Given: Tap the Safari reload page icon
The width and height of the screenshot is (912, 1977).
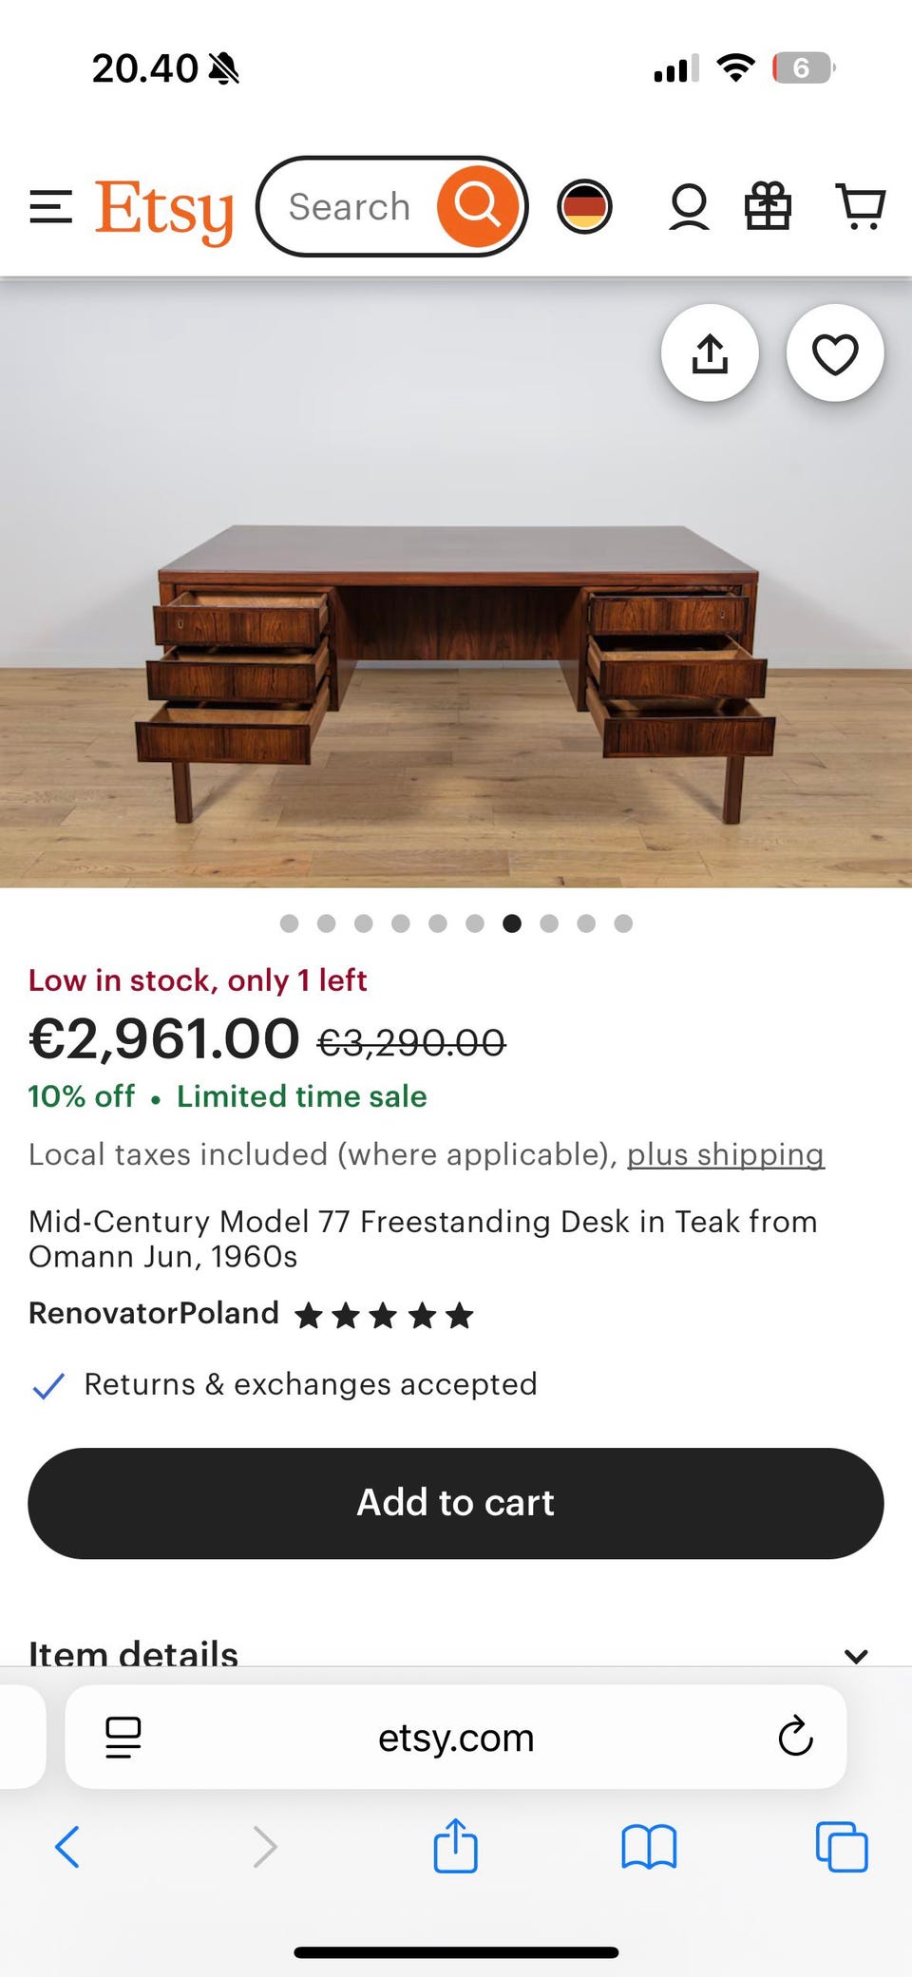Looking at the screenshot, I should (x=795, y=1738).
